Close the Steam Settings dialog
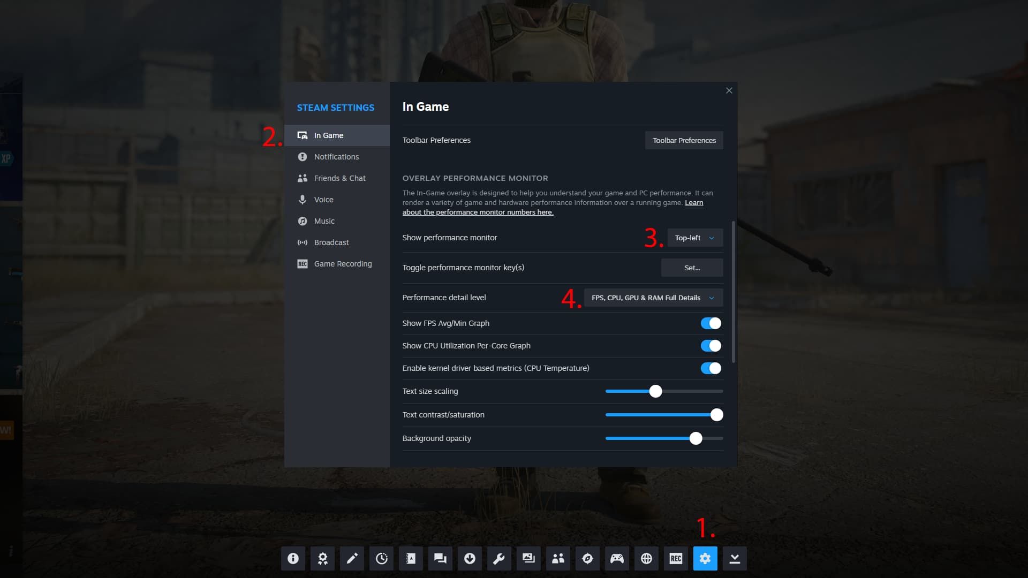 (x=729, y=90)
